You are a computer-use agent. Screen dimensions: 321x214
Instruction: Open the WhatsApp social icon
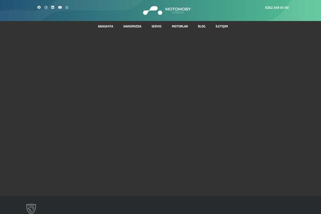tap(67, 7)
